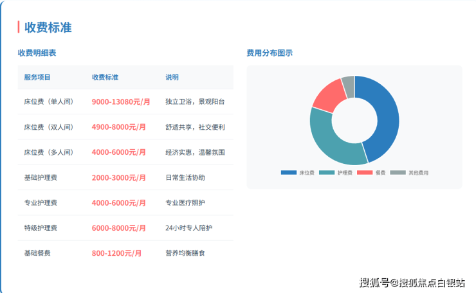Click the 说明 column header
476x293 pixels.
172,77
